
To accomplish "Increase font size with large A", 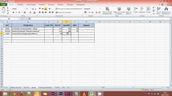I will [33, 9].
